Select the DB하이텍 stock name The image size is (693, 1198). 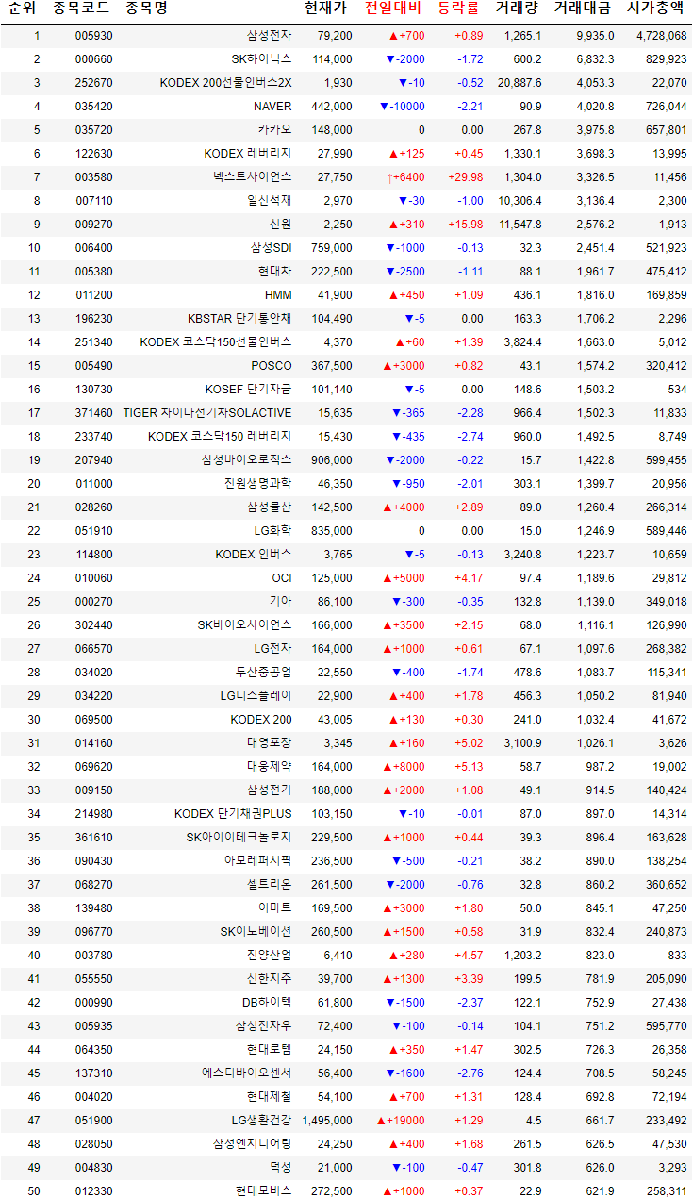(267, 1003)
